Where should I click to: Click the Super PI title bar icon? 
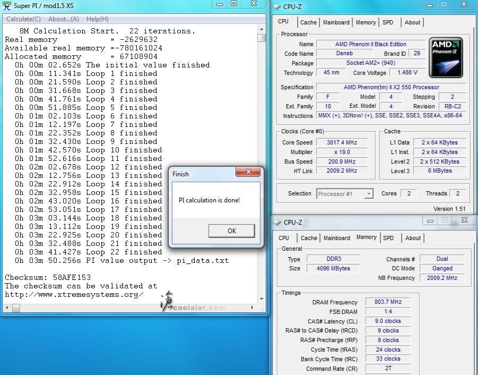click(x=6, y=5)
